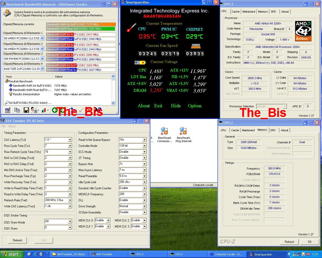The image size is (322, 258).
Task: Click the Smartguardian title bar icon
Action: [x=123, y=2]
